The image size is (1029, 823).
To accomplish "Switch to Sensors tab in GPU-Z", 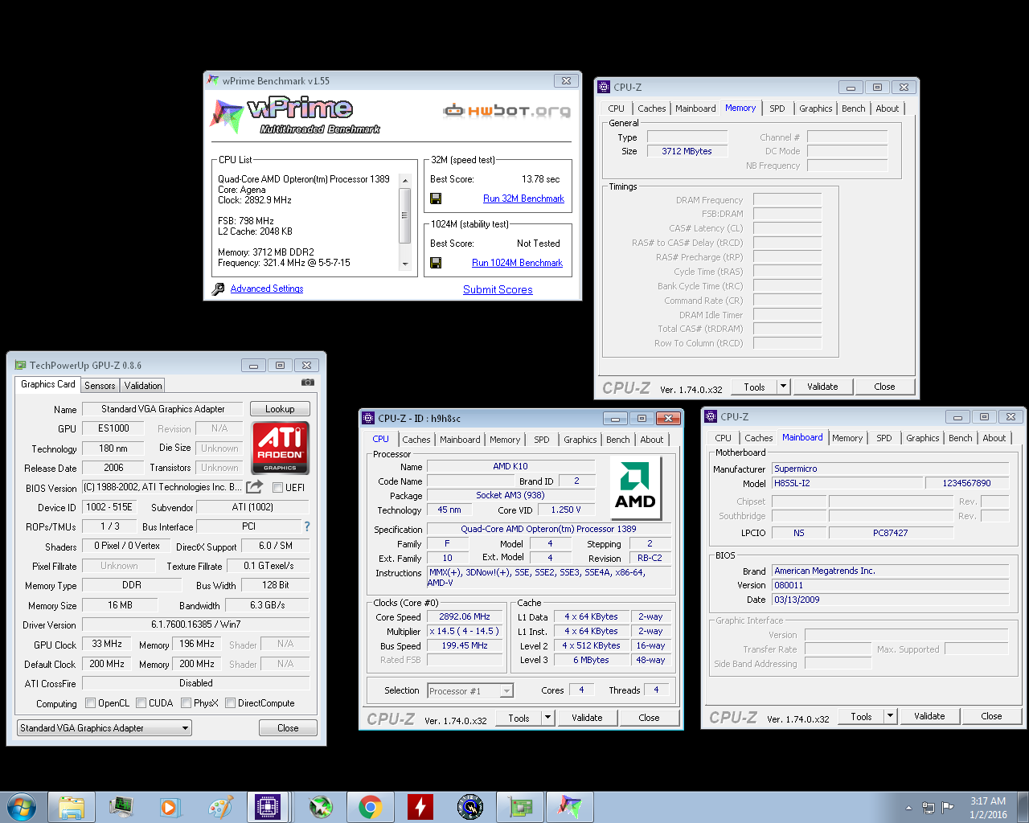I will pyautogui.click(x=100, y=386).
